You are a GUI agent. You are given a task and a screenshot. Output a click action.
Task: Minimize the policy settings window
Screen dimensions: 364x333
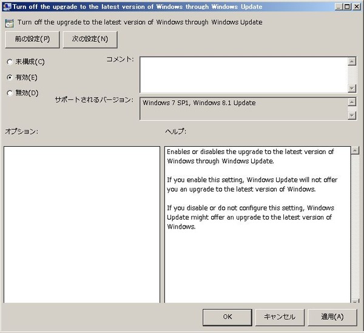click(x=339, y=7)
